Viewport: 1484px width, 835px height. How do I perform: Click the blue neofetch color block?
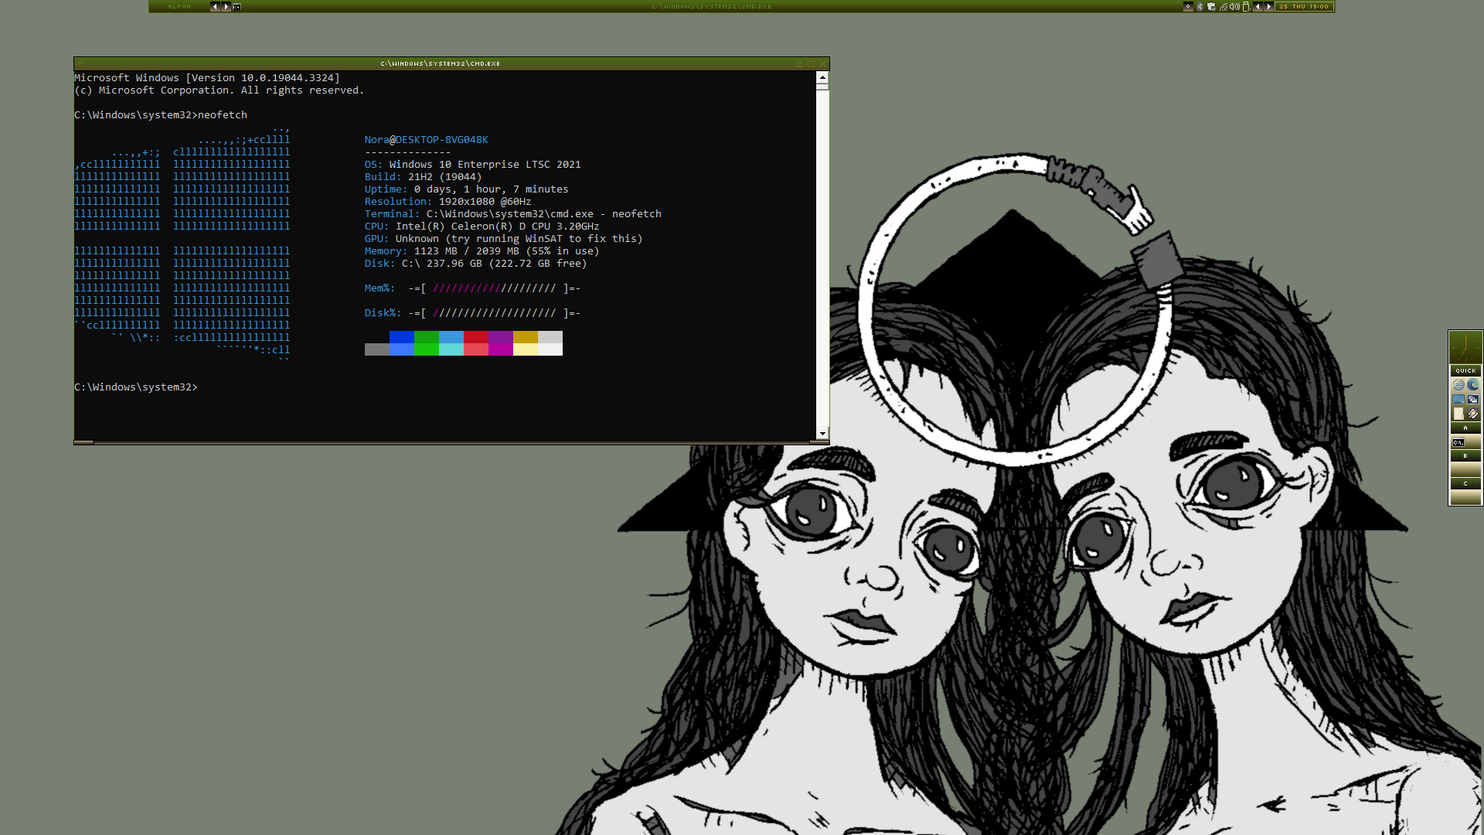pyautogui.click(x=402, y=337)
